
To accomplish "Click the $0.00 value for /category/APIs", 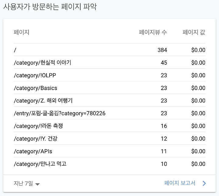I will tap(198, 151).
